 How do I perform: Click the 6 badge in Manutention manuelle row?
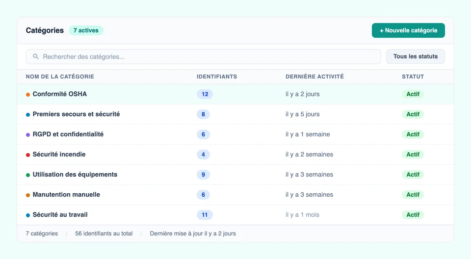click(x=203, y=195)
